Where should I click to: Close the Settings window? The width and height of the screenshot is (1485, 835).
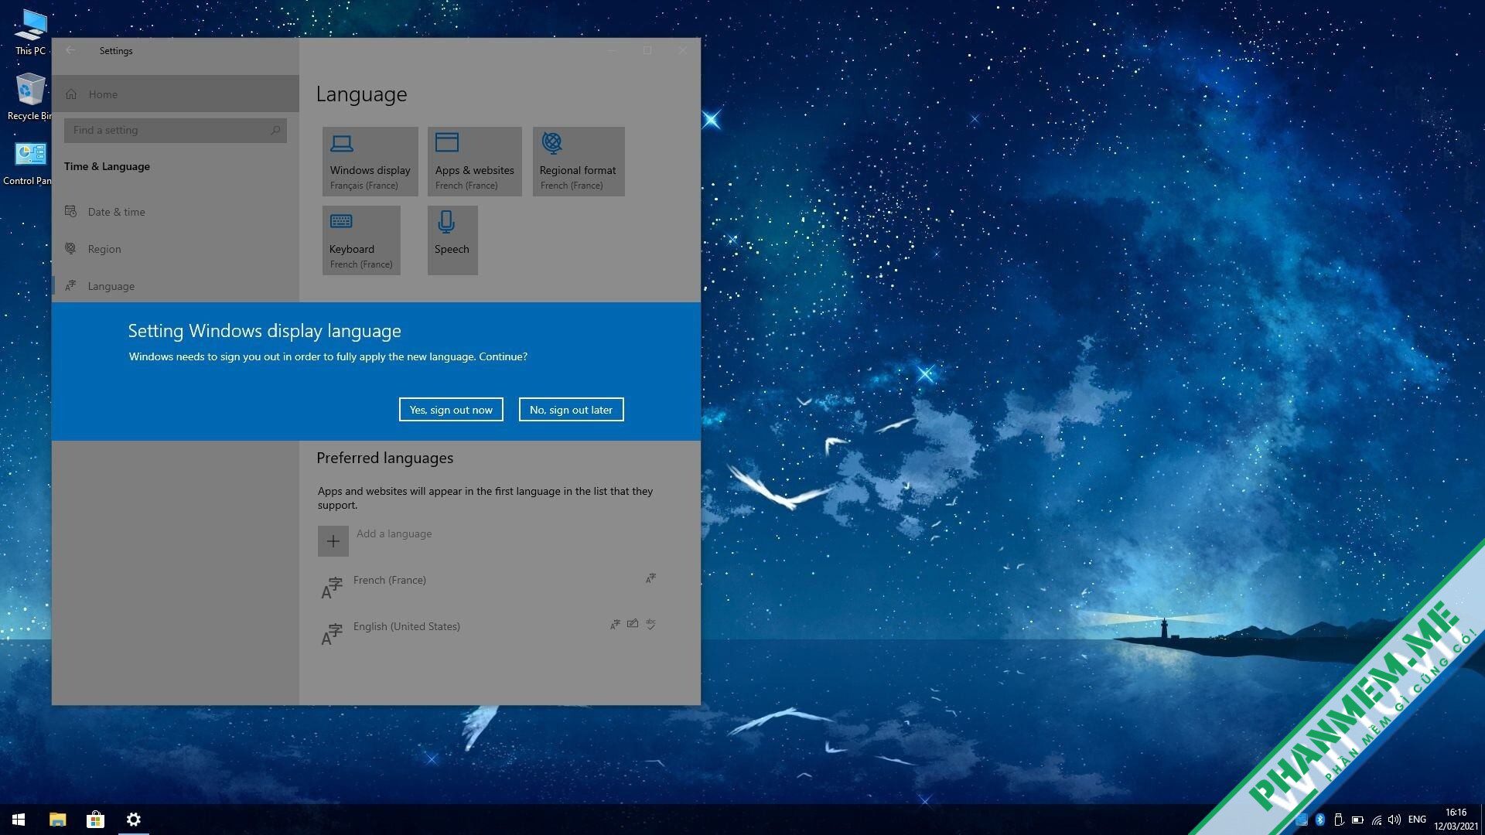coord(683,50)
